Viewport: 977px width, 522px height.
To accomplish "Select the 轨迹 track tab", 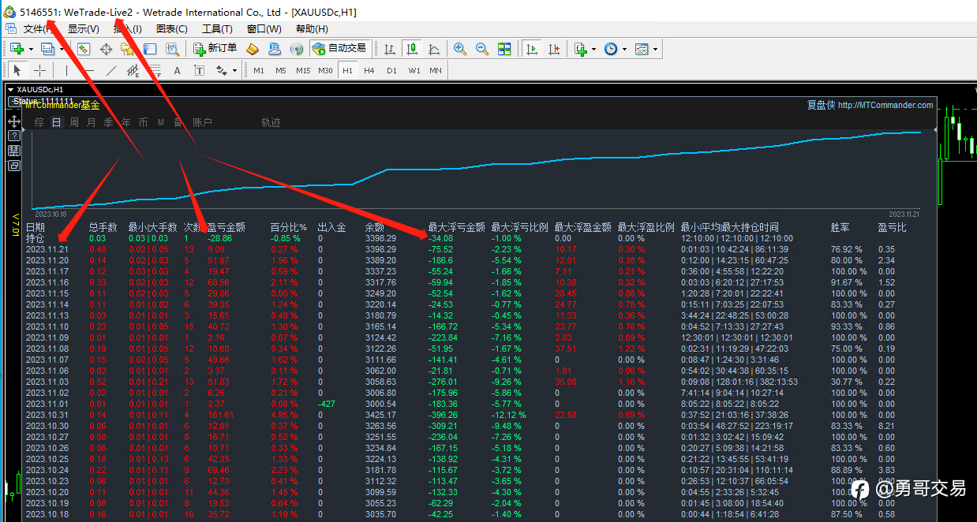I will click(x=271, y=122).
